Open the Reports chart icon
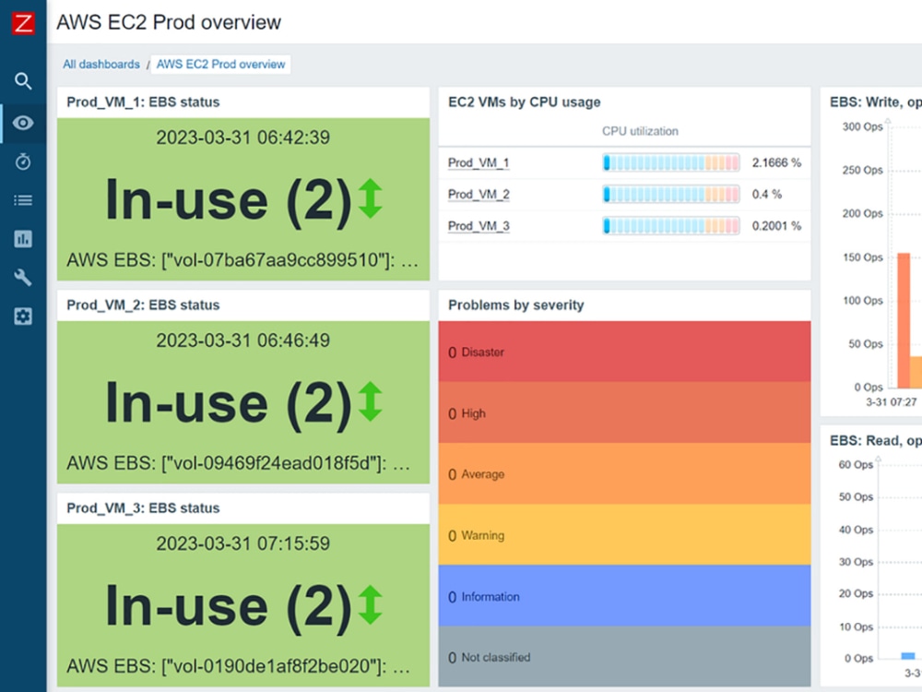The image size is (922, 692). click(x=23, y=239)
